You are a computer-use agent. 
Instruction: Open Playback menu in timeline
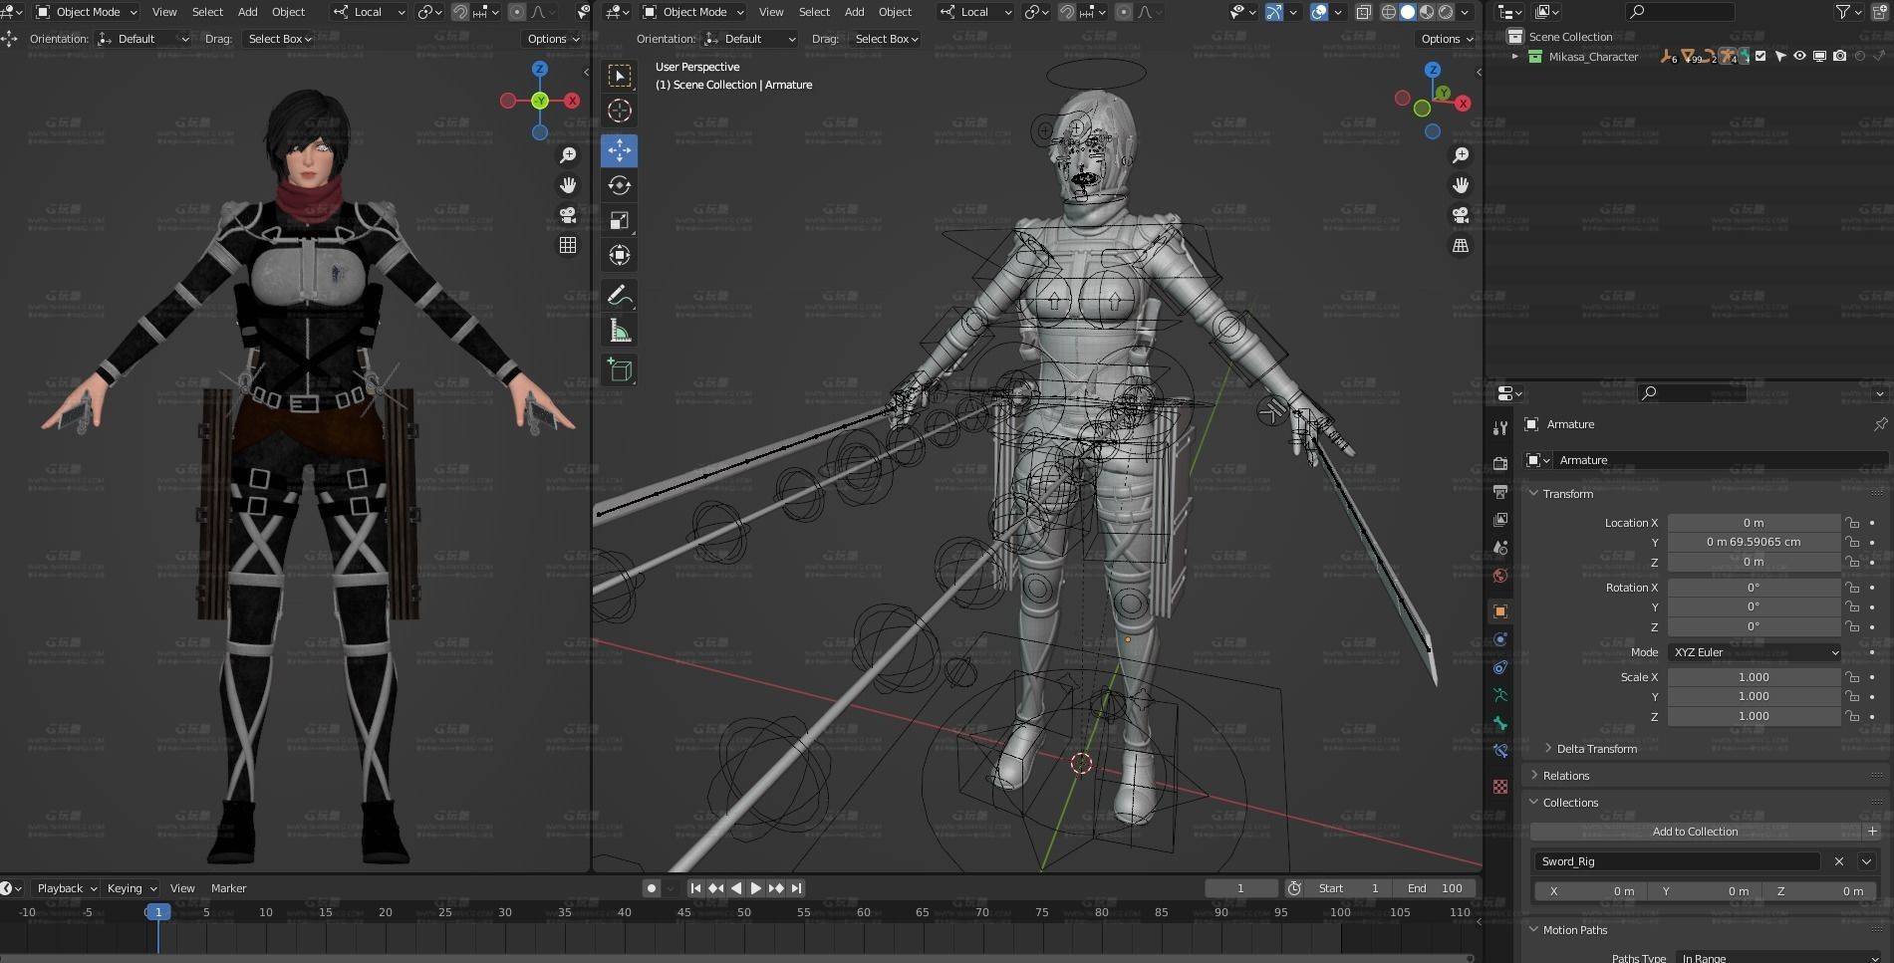click(x=67, y=888)
